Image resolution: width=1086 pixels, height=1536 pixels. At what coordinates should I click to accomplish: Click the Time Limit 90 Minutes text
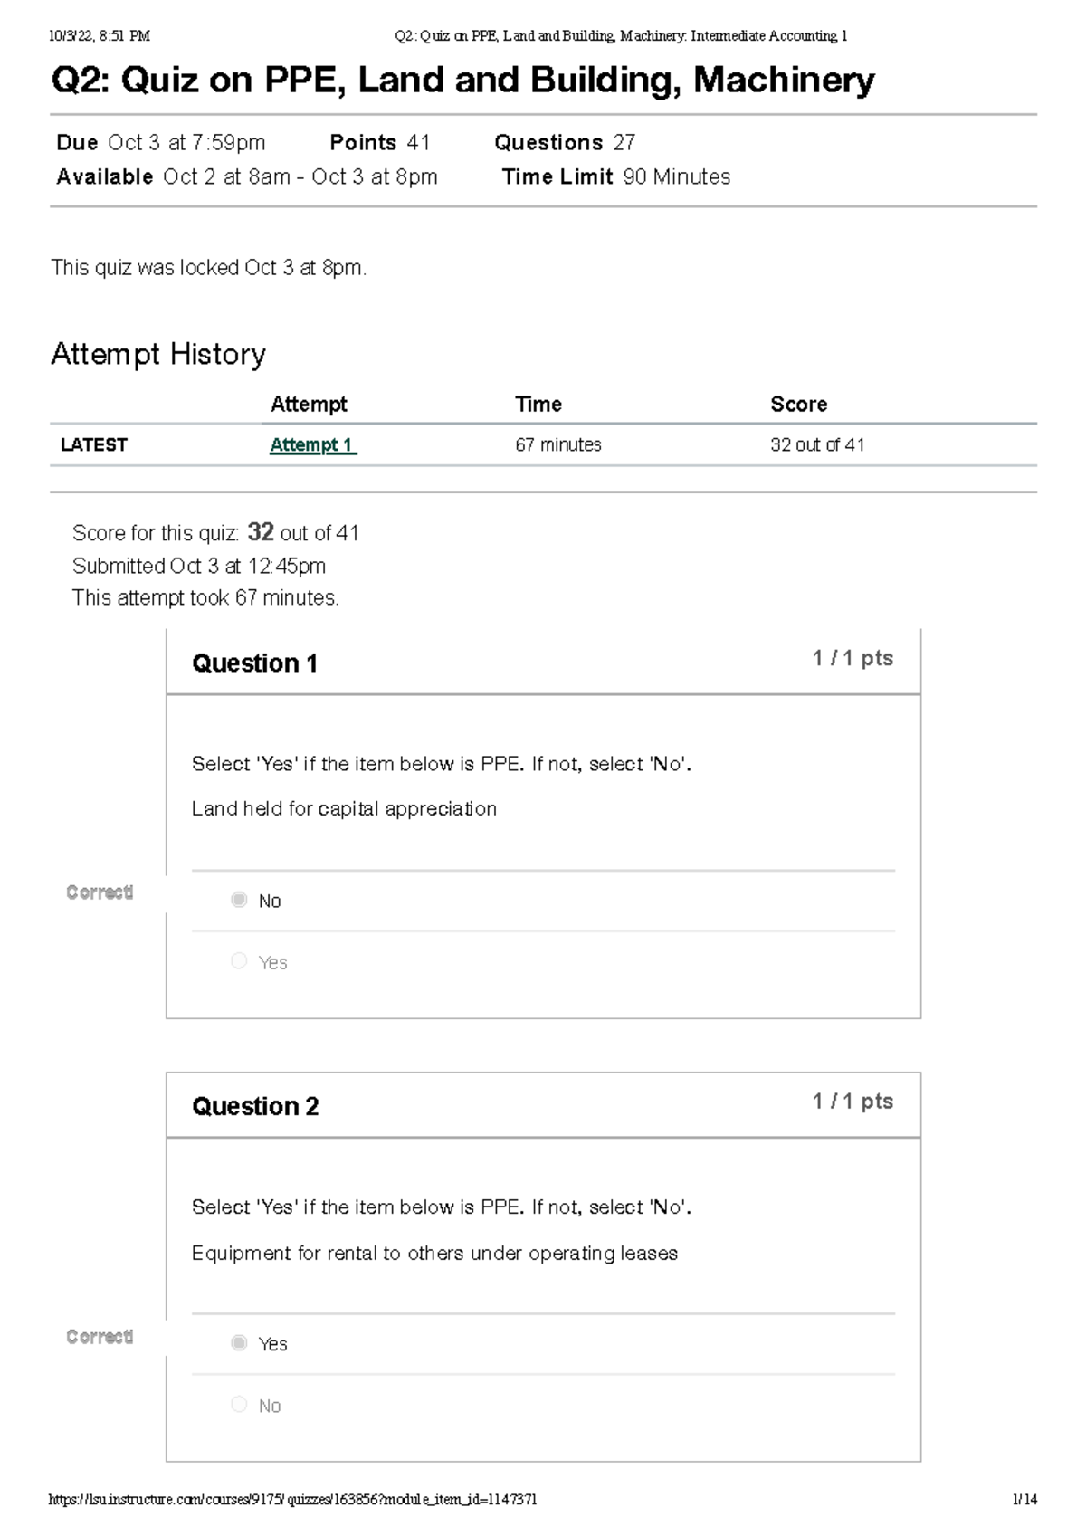pos(616,177)
